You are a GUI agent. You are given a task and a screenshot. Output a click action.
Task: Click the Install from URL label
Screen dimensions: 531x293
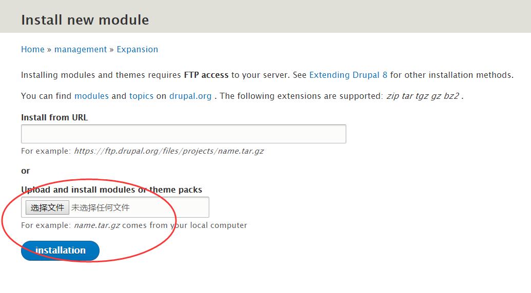[x=54, y=117]
